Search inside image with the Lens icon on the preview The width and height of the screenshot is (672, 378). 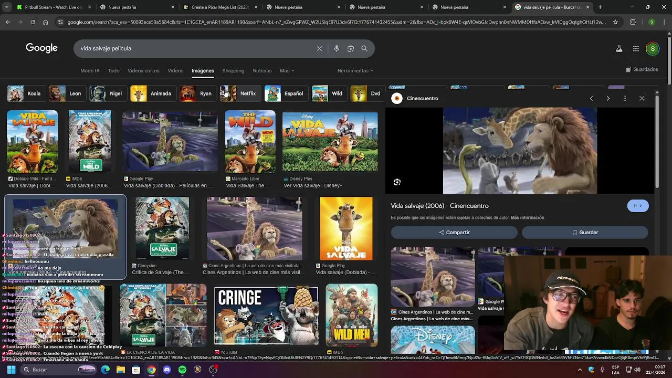[397, 182]
